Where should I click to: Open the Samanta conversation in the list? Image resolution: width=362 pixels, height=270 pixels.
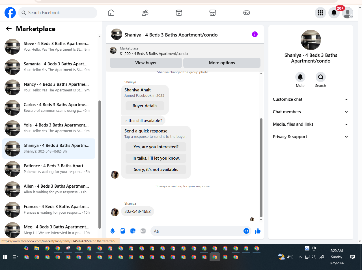(49, 67)
